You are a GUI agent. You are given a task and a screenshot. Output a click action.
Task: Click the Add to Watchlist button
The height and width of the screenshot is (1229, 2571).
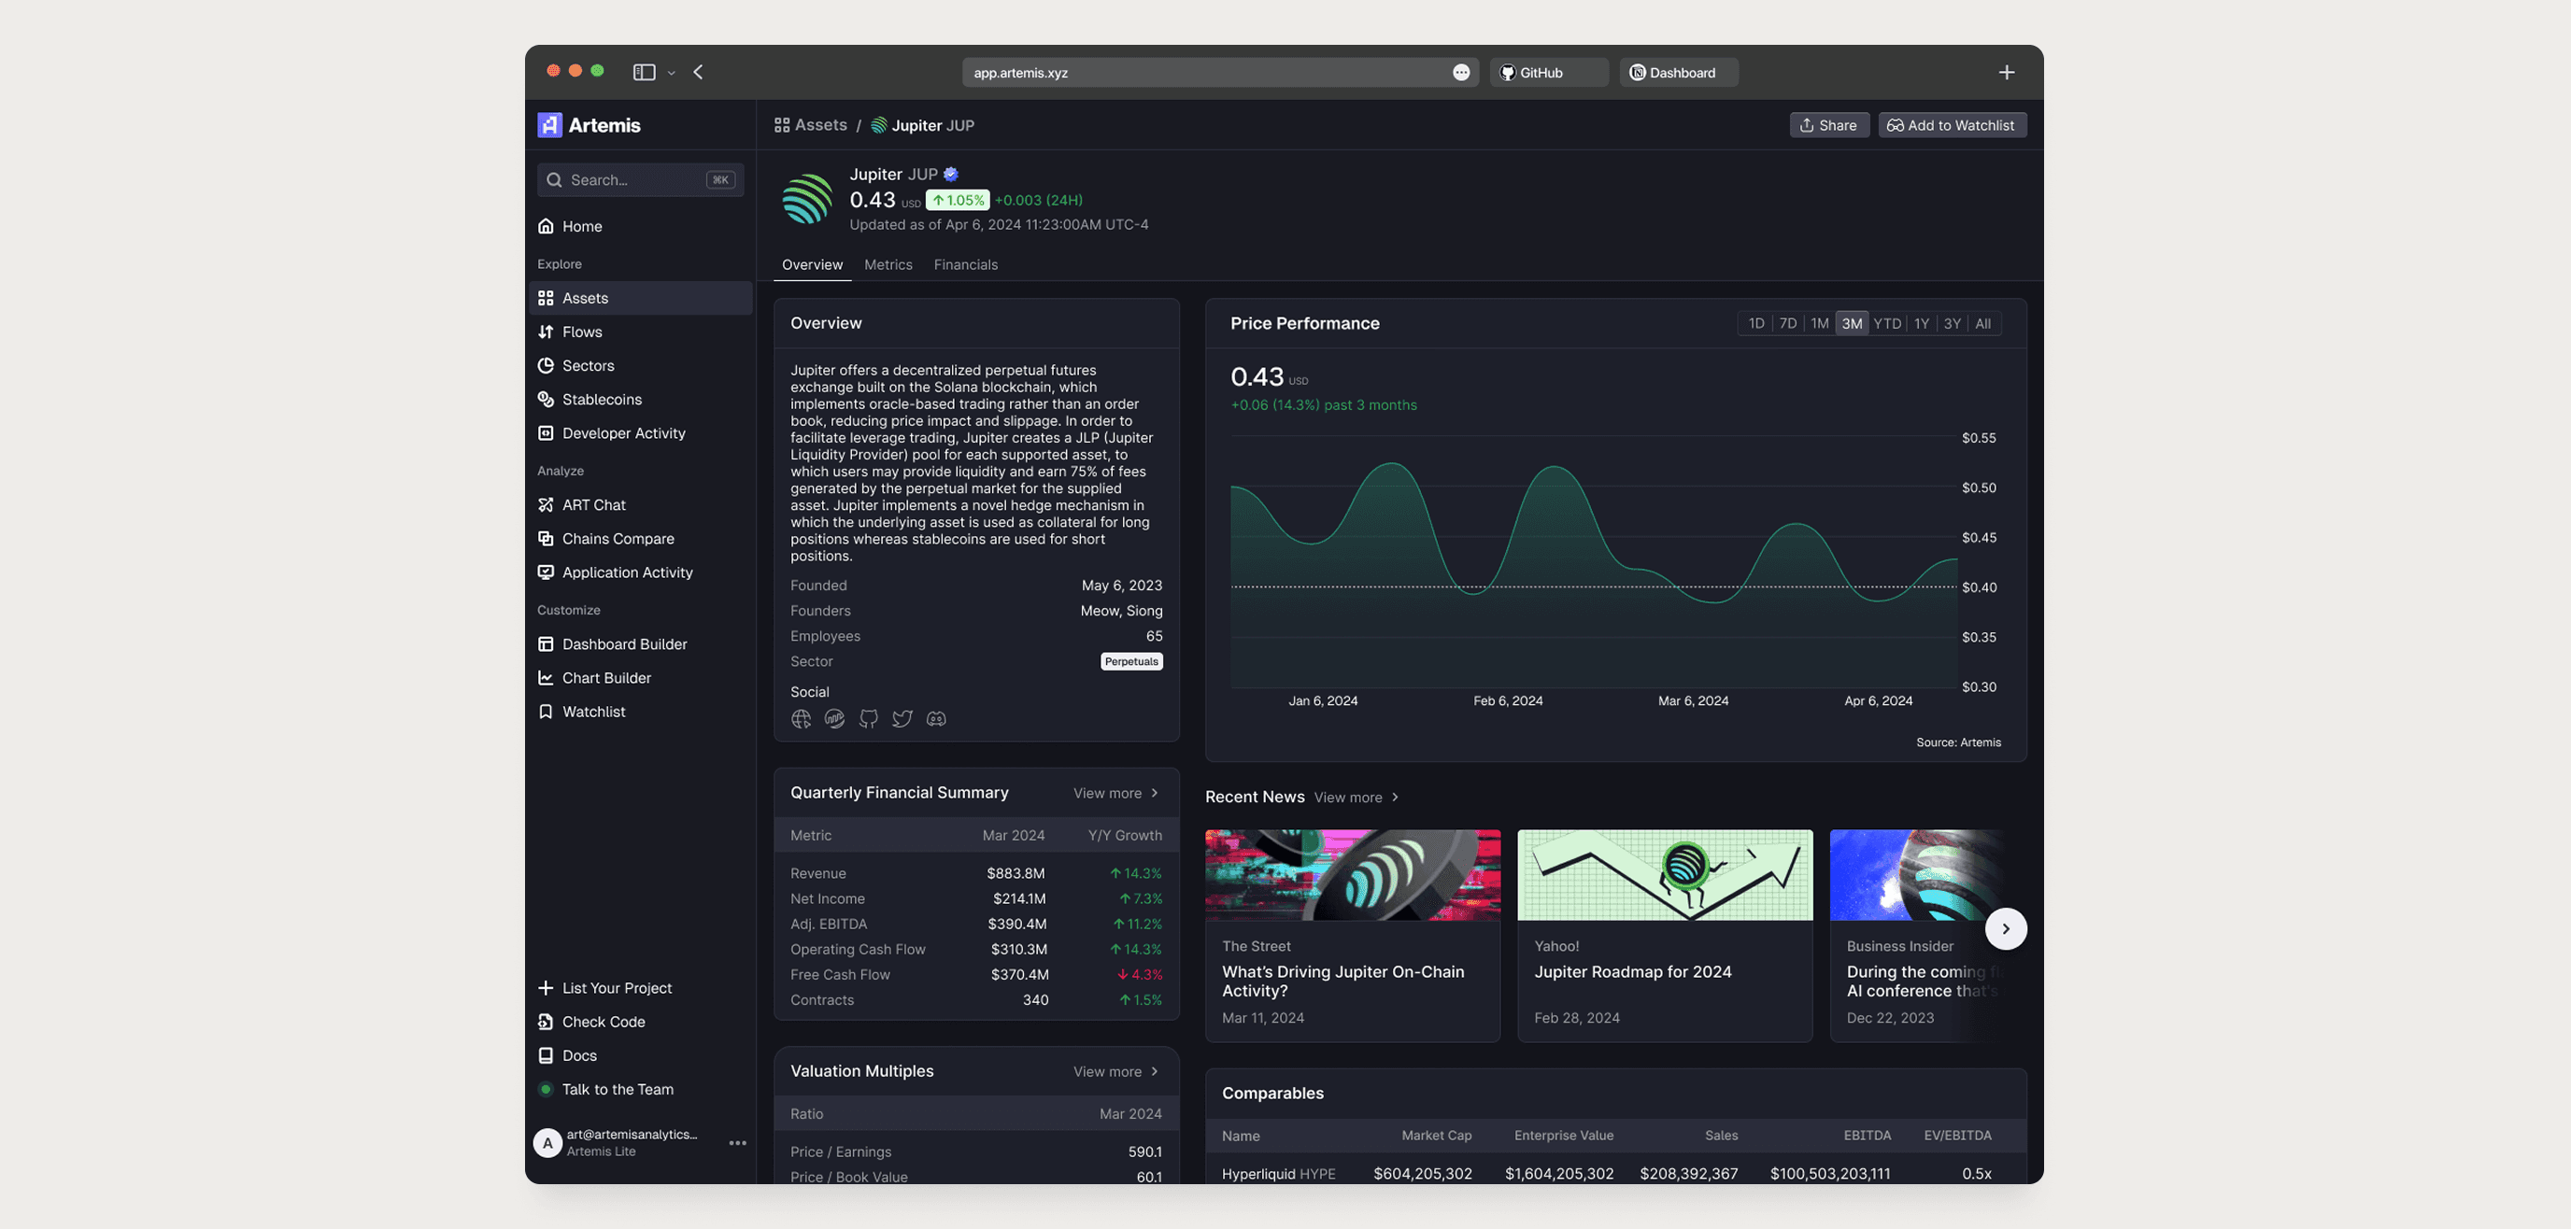pyautogui.click(x=1952, y=125)
